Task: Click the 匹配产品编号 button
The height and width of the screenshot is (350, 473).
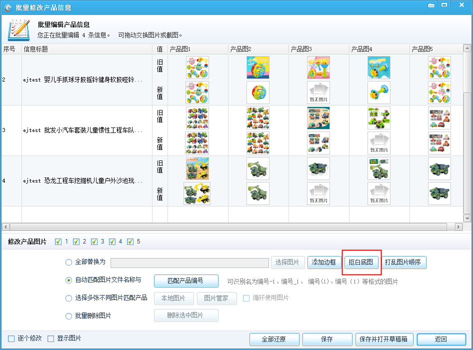Action: [x=185, y=281]
